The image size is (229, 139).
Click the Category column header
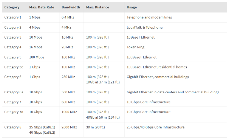tap(12, 7)
